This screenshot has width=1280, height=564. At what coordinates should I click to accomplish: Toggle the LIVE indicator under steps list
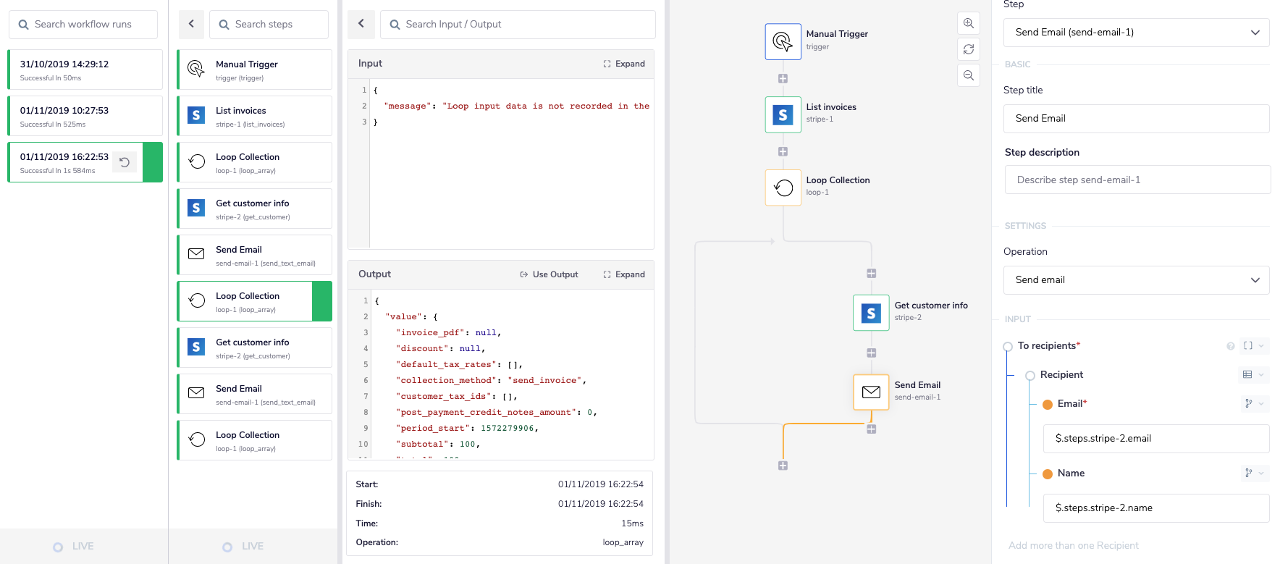tap(227, 547)
